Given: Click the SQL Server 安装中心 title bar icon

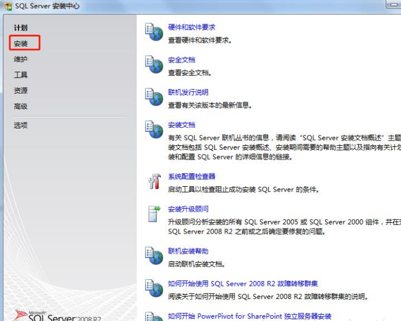Looking at the screenshot, I should point(8,6).
